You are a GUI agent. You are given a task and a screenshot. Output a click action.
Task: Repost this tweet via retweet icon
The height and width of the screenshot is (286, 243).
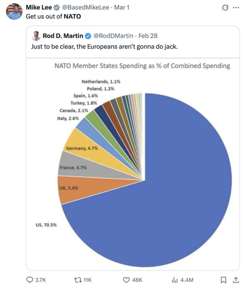point(77,280)
